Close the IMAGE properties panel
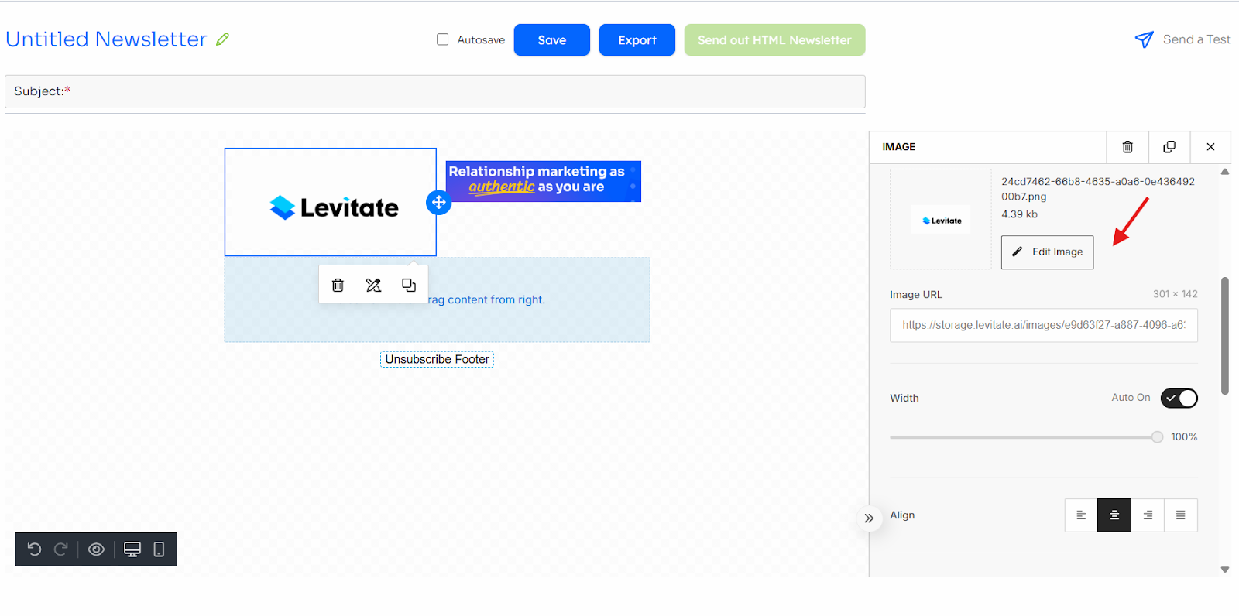1239x616 pixels. click(1210, 147)
